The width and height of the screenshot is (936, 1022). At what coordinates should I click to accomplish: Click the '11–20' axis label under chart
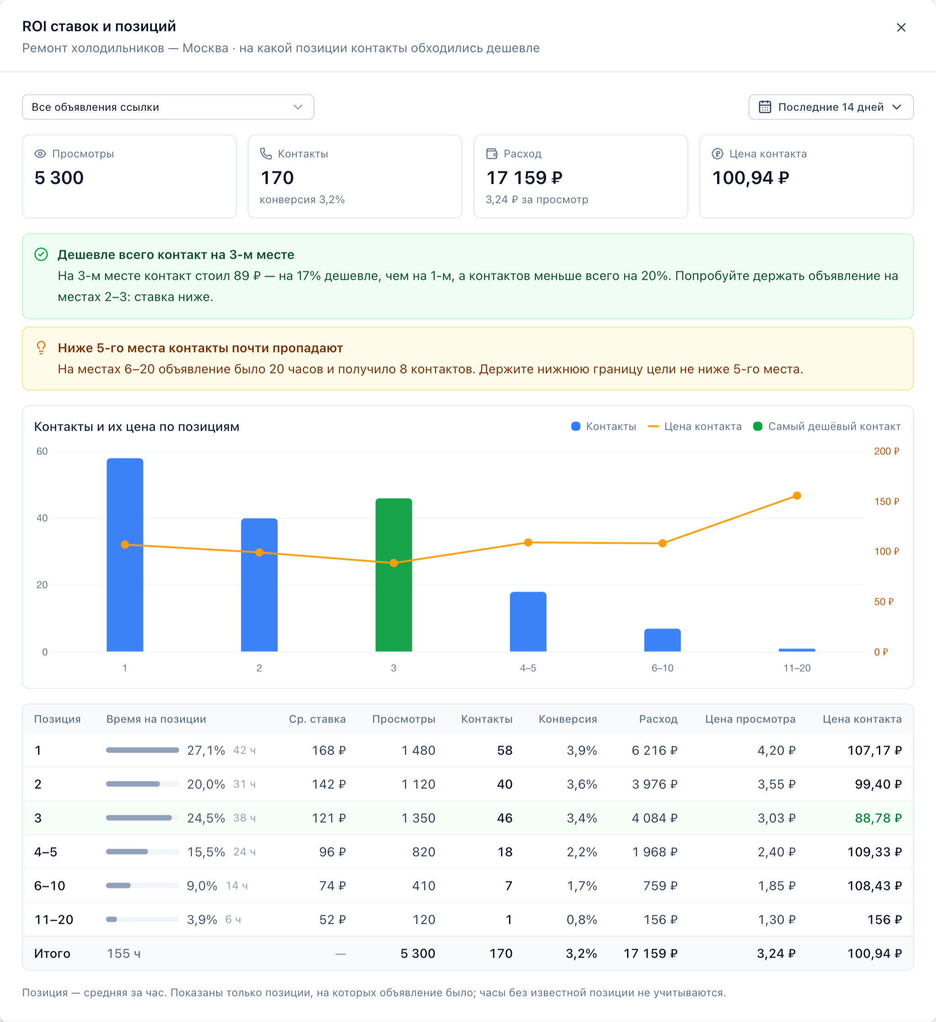click(797, 668)
